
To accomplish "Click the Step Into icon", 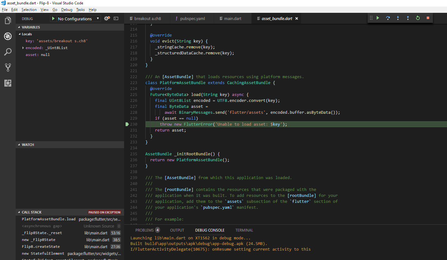I will [398, 18].
